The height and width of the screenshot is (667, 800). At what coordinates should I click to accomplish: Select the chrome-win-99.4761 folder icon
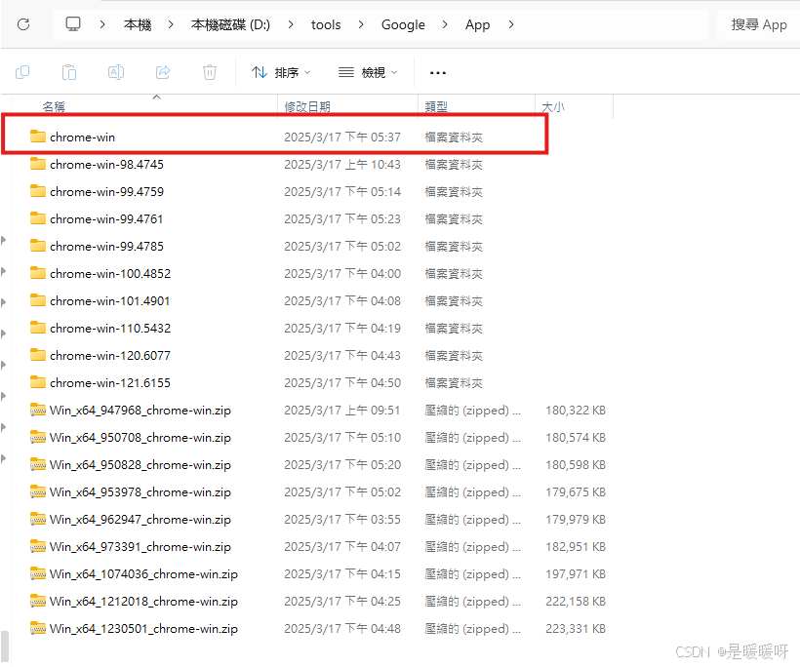(38, 218)
